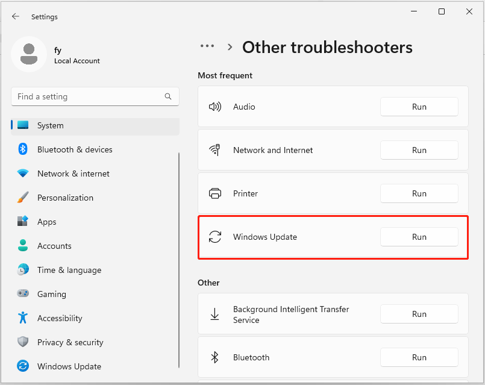Image resolution: width=485 pixels, height=385 pixels.
Task: Run the Audio troubleshooter
Action: click(419, 107)
